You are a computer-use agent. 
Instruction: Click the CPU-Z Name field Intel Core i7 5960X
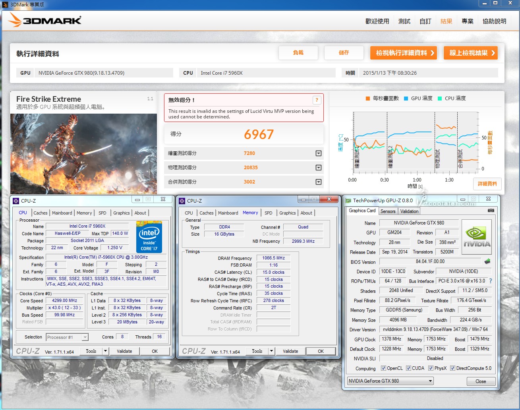click(87, 226)
